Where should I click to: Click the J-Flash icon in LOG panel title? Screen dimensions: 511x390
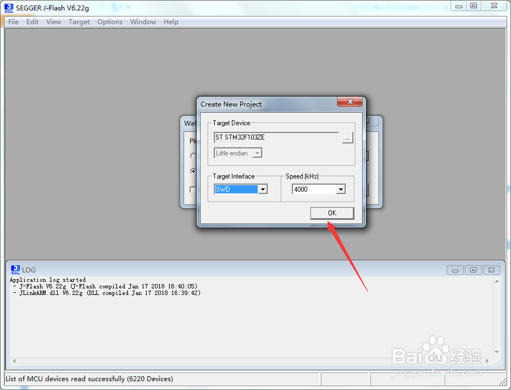[x=15, y=270]
